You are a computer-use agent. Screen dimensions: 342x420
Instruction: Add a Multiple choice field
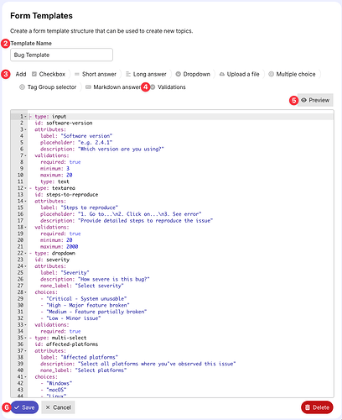tap(293, 74)
